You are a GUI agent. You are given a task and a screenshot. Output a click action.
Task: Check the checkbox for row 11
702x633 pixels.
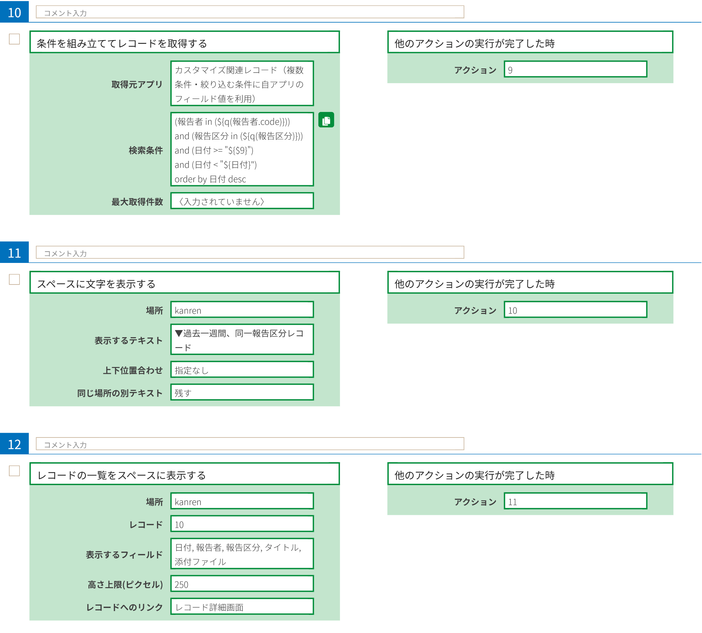[14, 279]
